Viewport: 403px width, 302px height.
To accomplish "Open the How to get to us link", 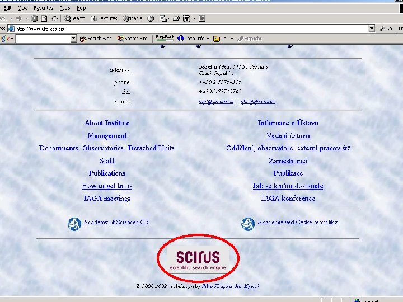I will (x=107, y=186).
